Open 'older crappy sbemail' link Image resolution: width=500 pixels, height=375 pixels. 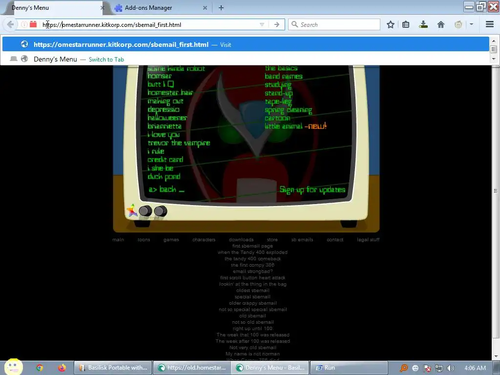[x=253, y=303]
